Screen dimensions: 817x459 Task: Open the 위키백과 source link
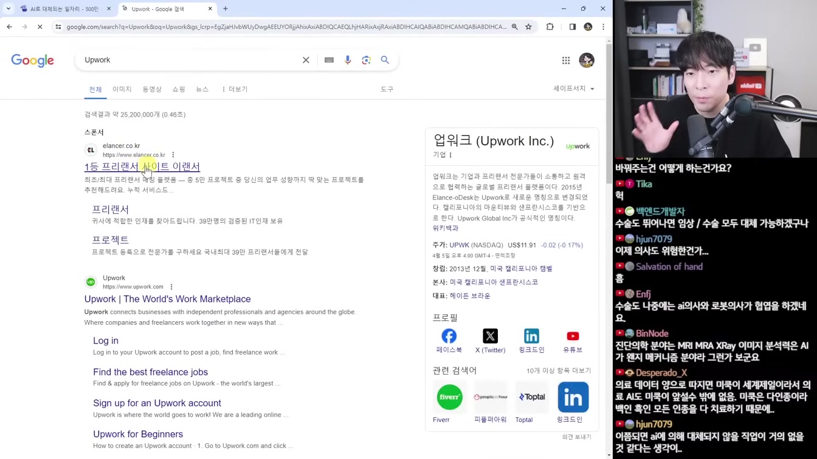[x=446, y=228]
